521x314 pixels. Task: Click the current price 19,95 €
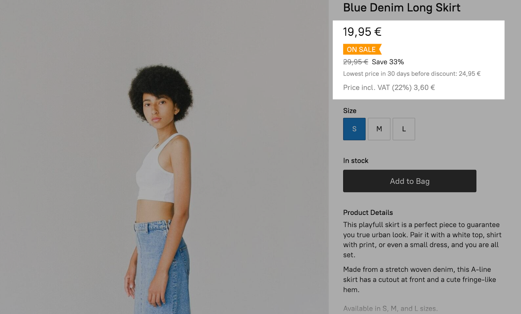[x=362, y=32]
